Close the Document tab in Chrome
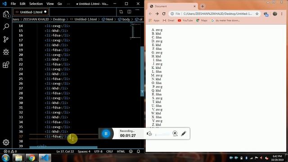Viewport: 288px width, 162px height. [194, 6]
